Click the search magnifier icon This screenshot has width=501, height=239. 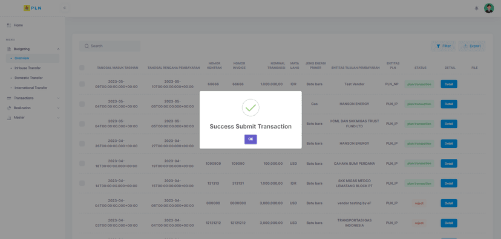tap(87, 46)
